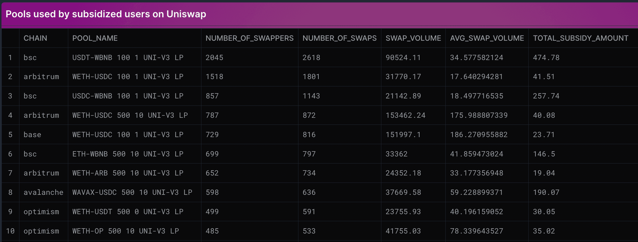Click total subsidy amount 257.74
Viewport: 638px width, 242px height.
(x=546, y=96)
